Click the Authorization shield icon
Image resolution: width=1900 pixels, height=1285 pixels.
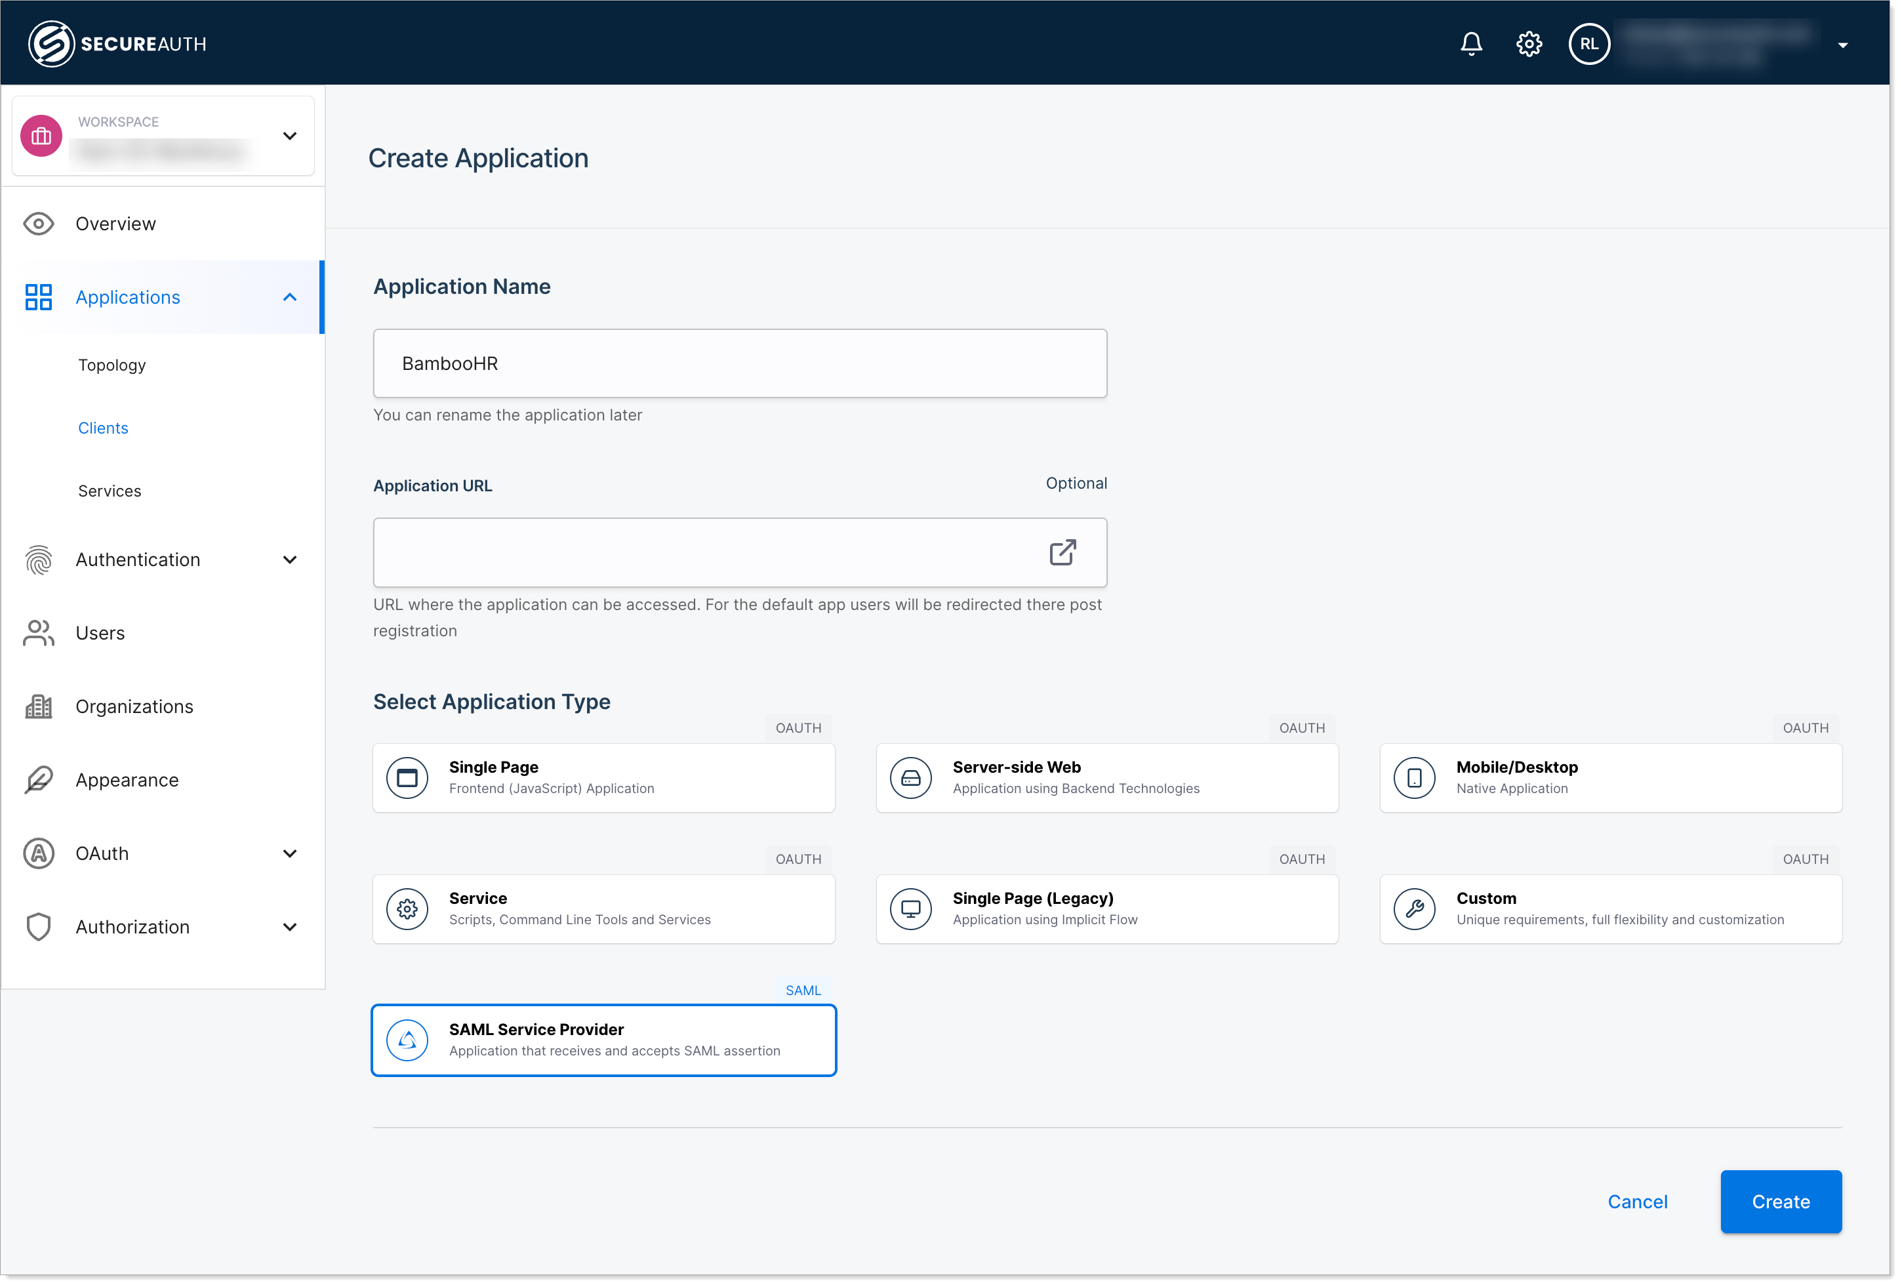39,926
